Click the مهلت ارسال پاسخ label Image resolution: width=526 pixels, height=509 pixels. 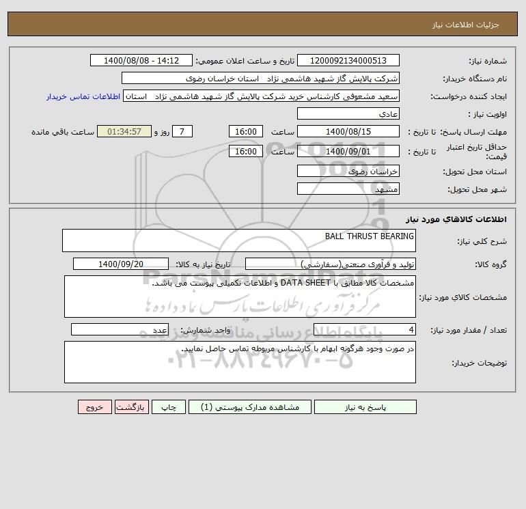pos(473,132)
